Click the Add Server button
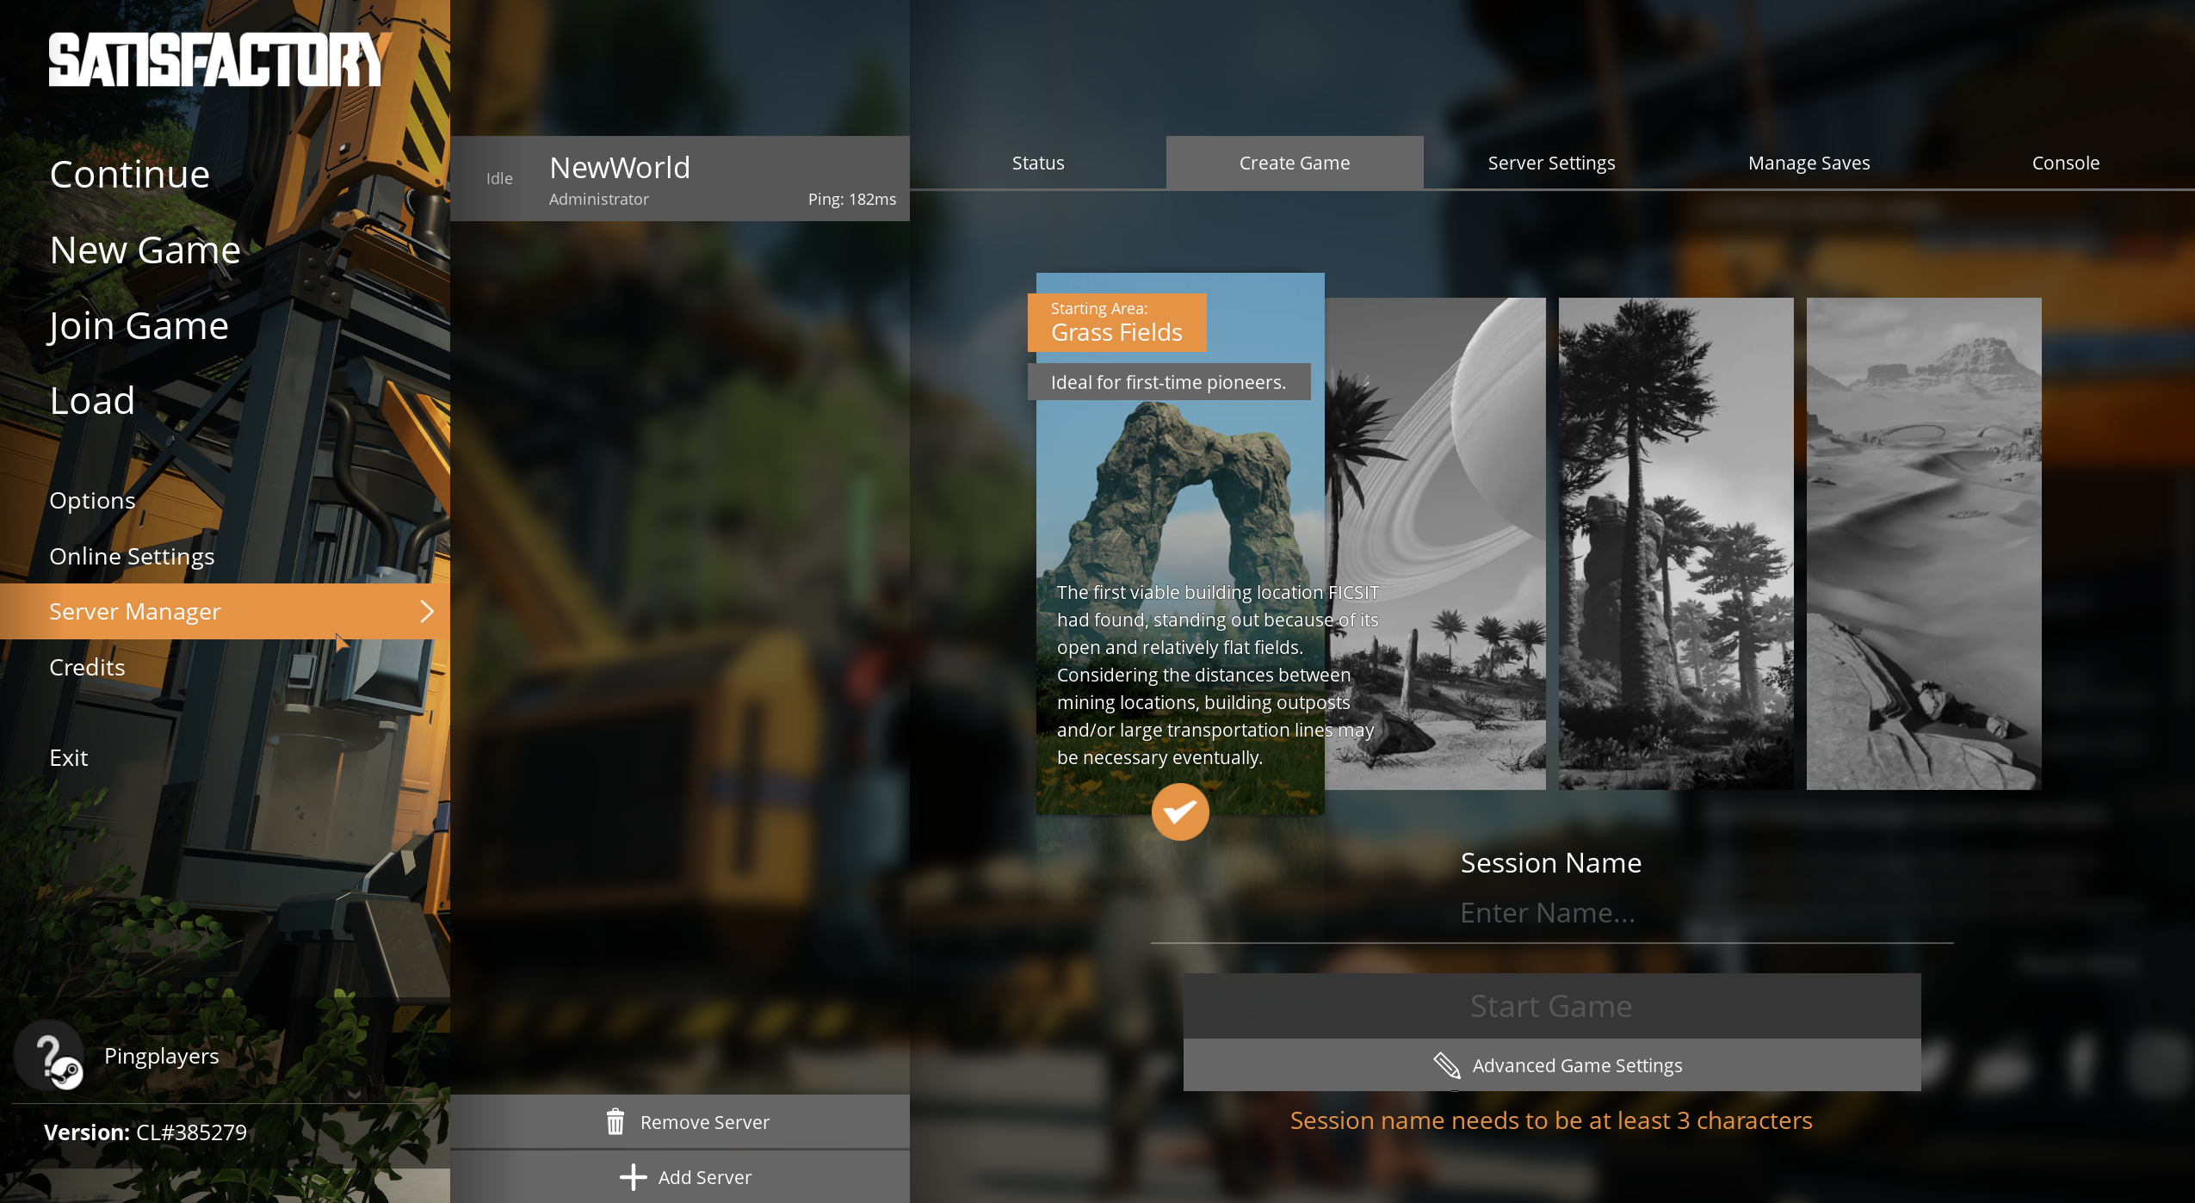 click(679, 1176)
